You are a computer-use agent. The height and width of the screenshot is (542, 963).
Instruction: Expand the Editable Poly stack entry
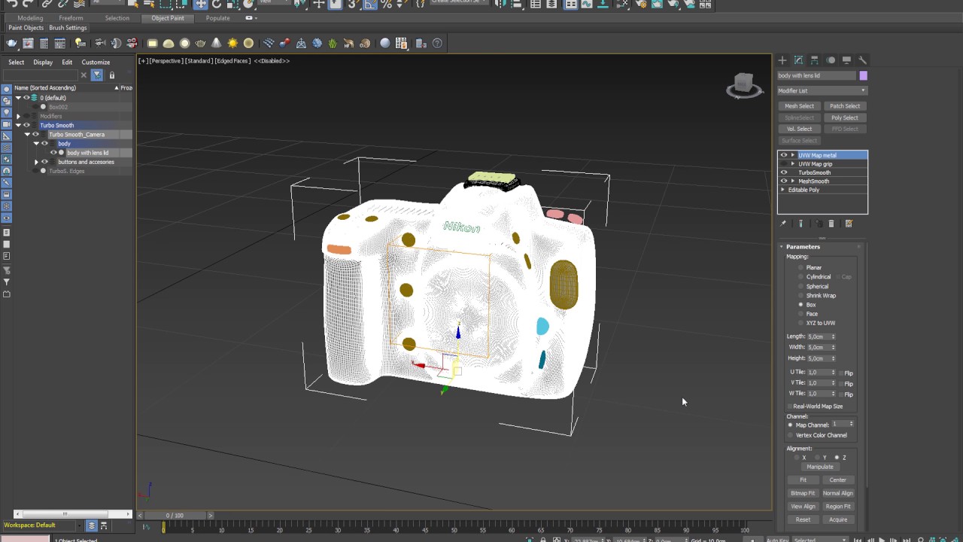[783, 190]
